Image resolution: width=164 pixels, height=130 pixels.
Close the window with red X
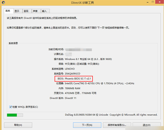160,2
